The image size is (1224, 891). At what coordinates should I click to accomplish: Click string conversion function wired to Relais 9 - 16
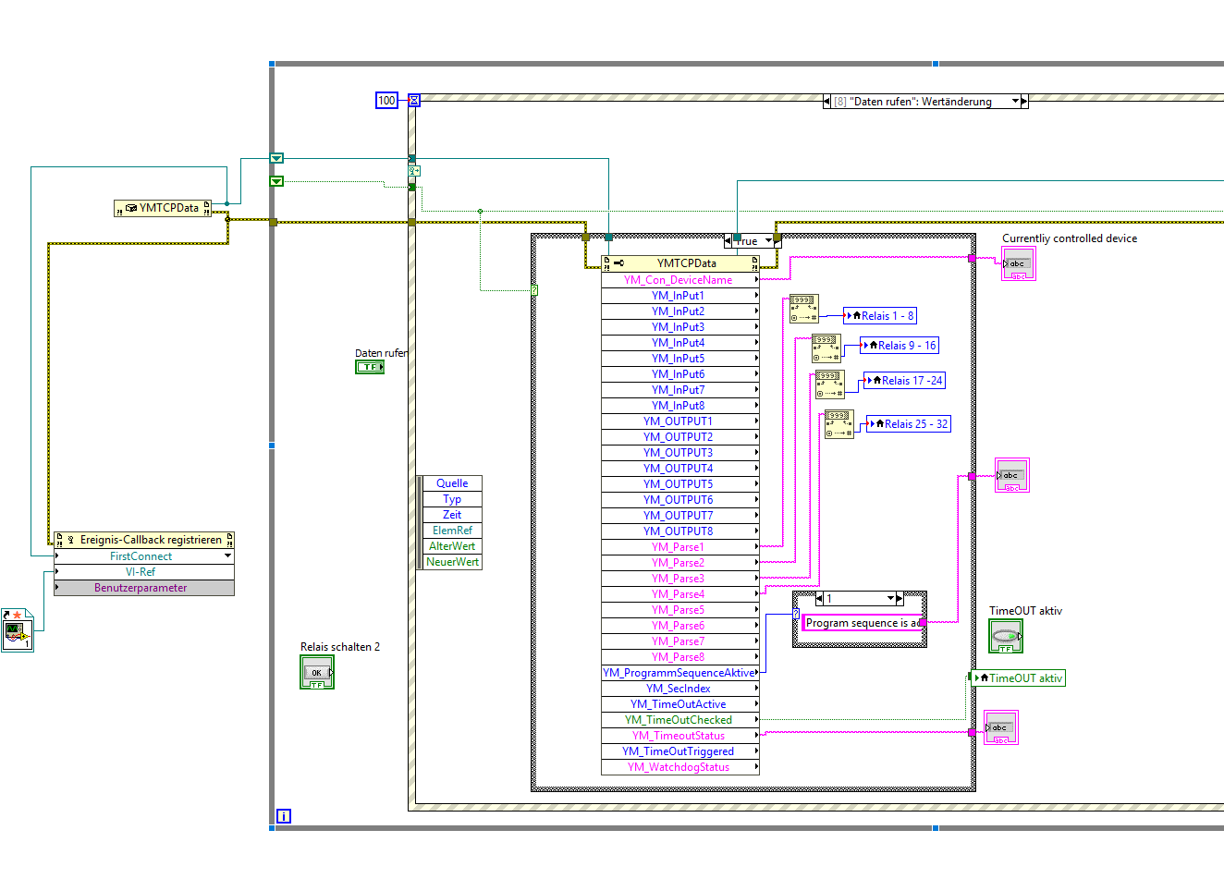[x=826, y=348]
